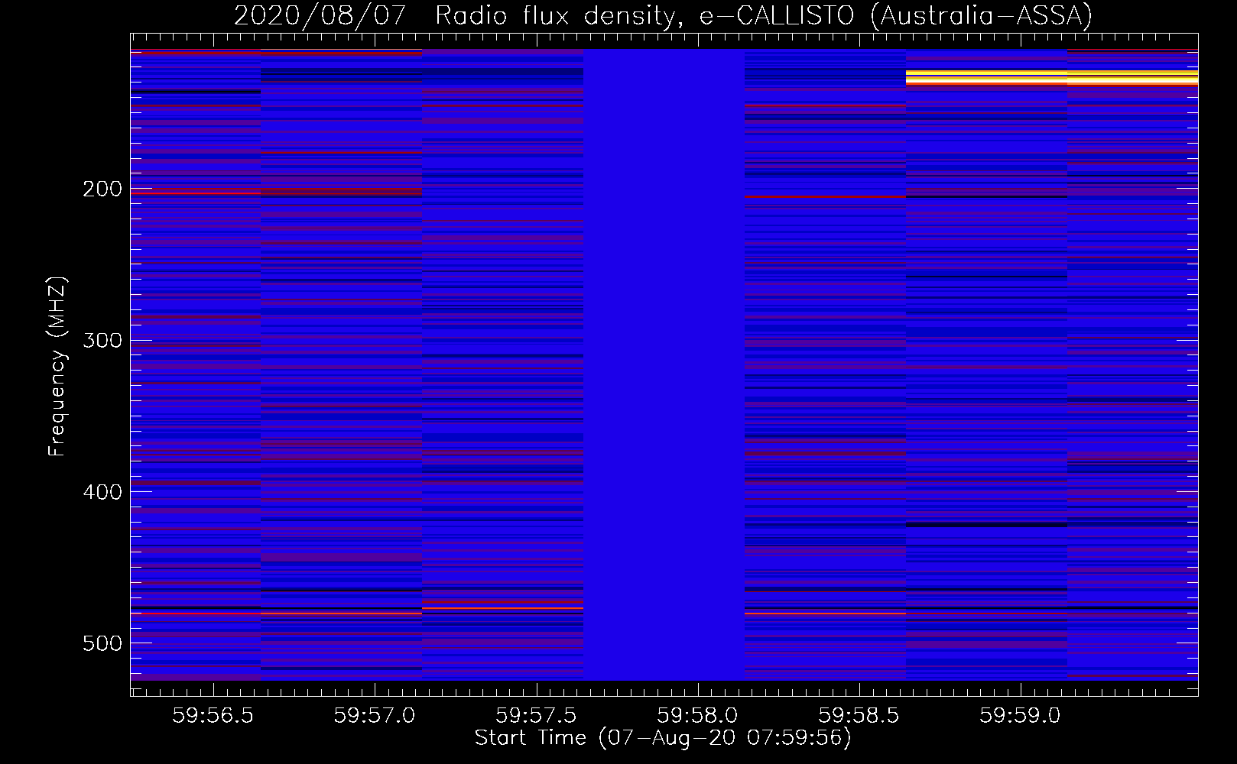Click the 59:57.0 time tick label

[x=375, y=716]
